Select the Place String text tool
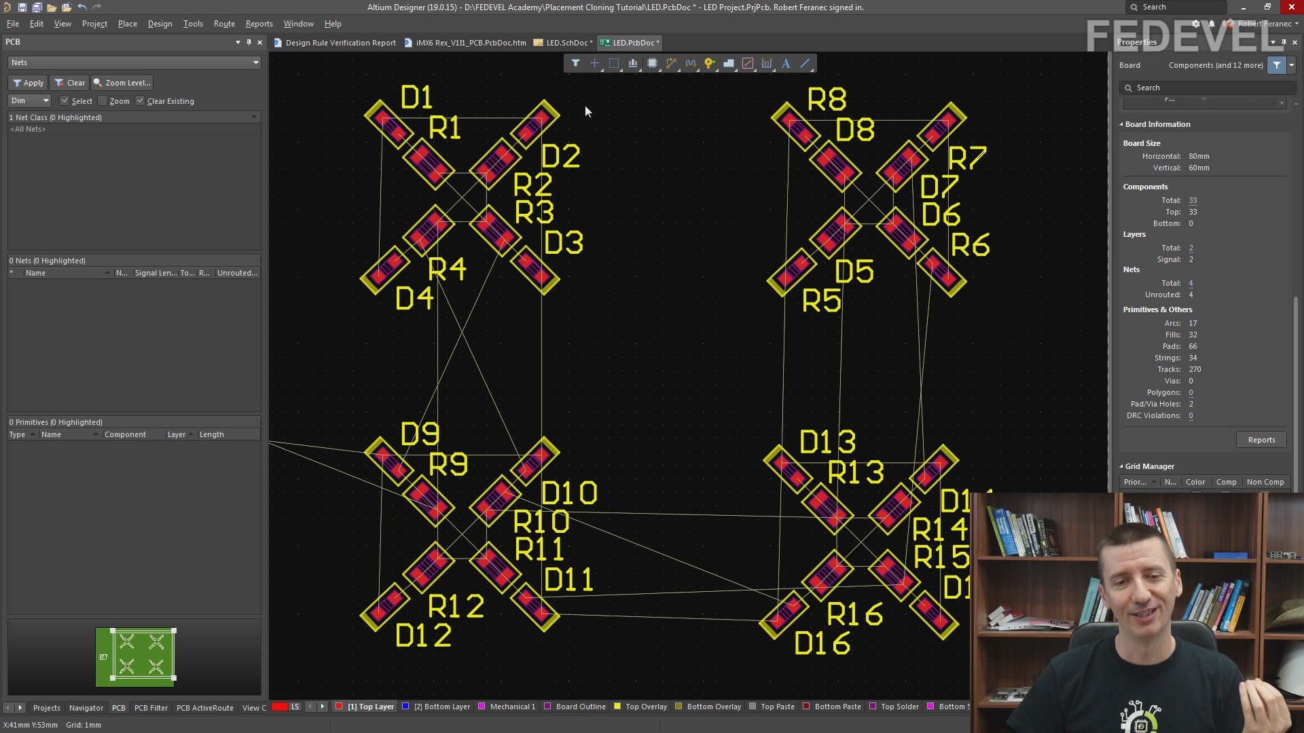This screenshot has width=1304, height=733. pos(786,63)
